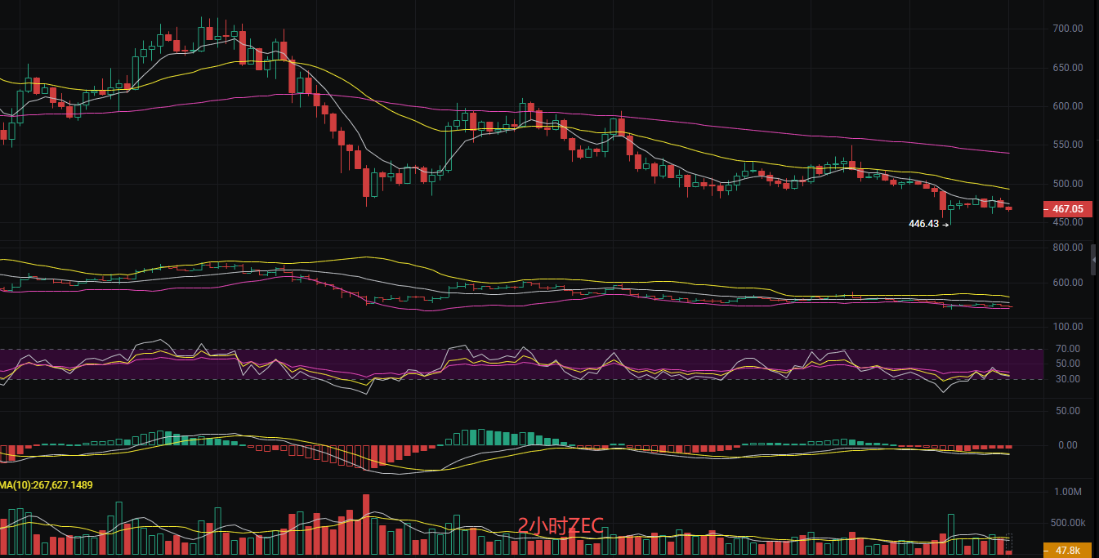Click the 700.00 price axis label
The image size is (1099, 558).
point(1068,29)
